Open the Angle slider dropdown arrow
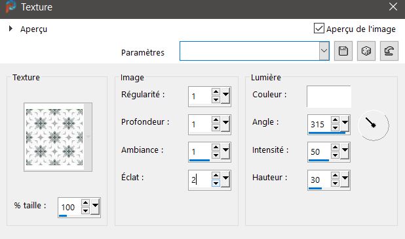Viewport: 405px width, 239px height. pos(345,123)
